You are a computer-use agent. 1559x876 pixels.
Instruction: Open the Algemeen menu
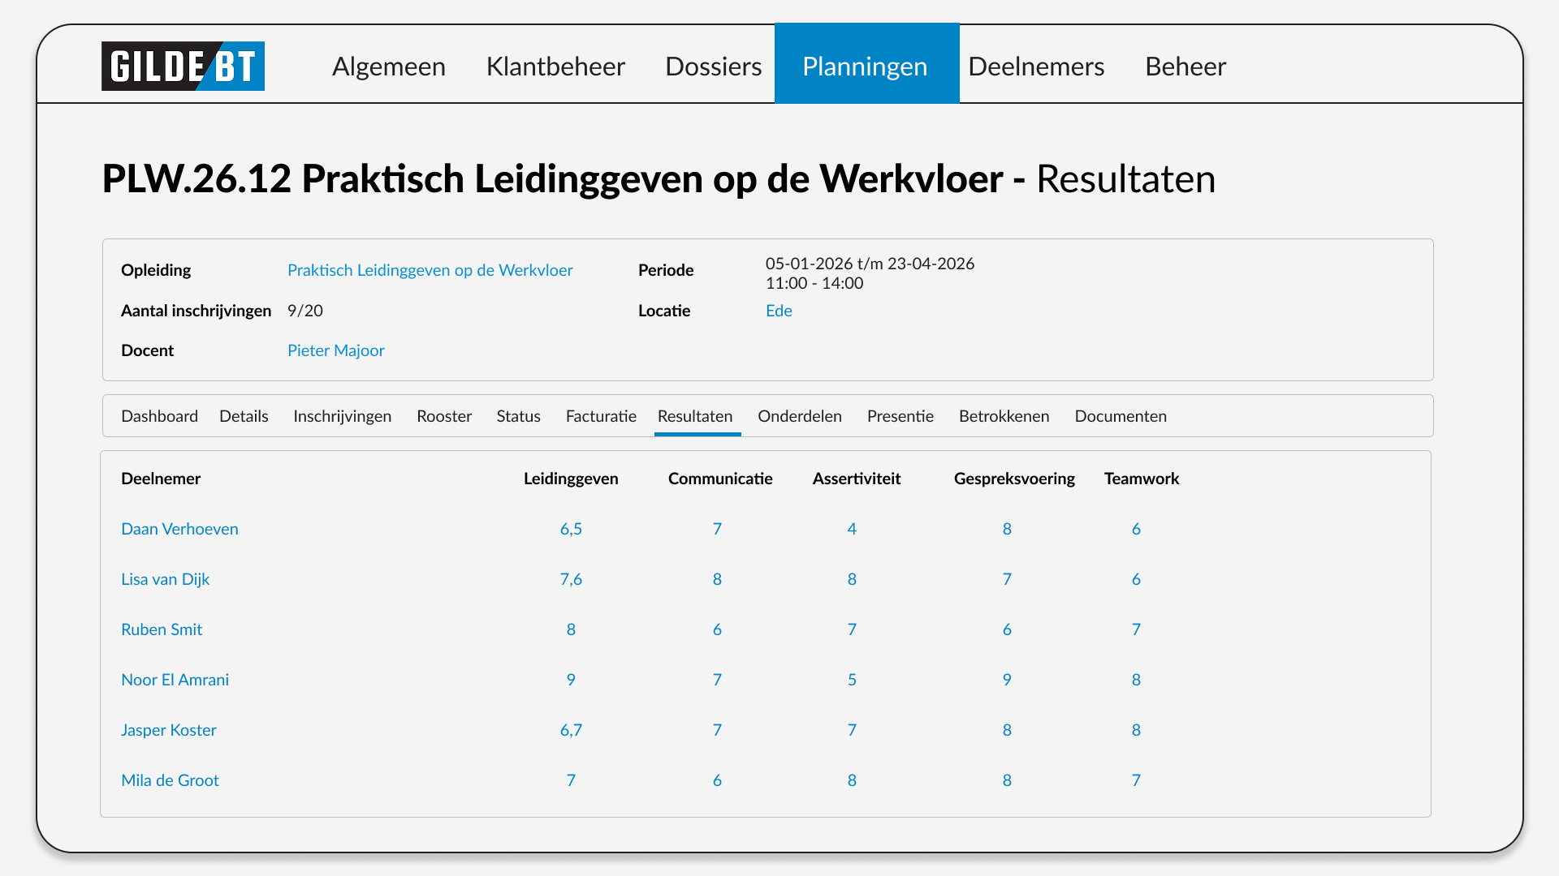point(388,66)
